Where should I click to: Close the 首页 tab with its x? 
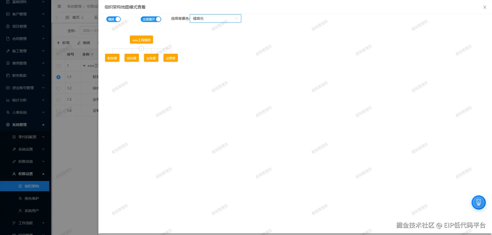point(83,18)
